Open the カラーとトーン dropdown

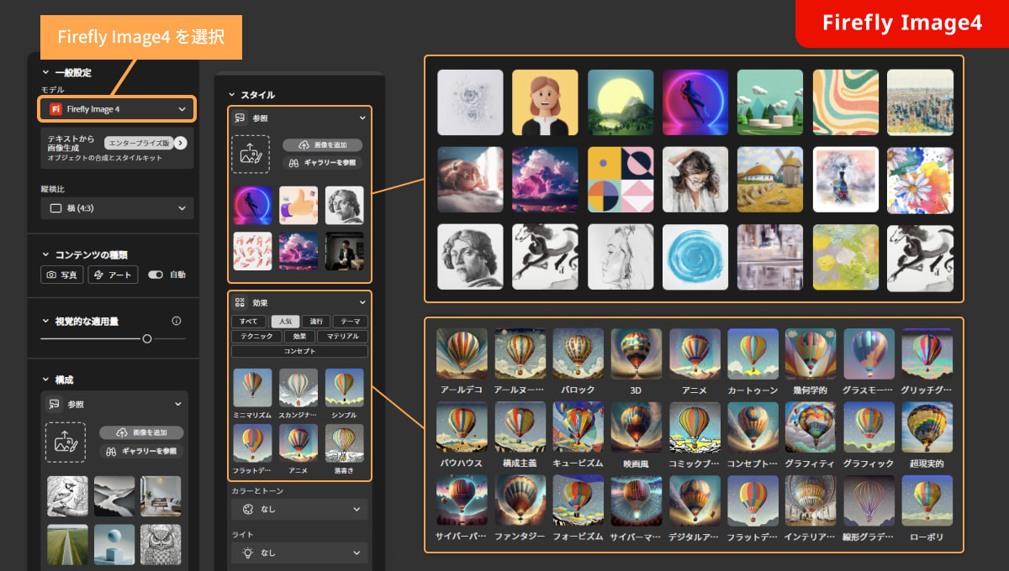coord(298,509)
